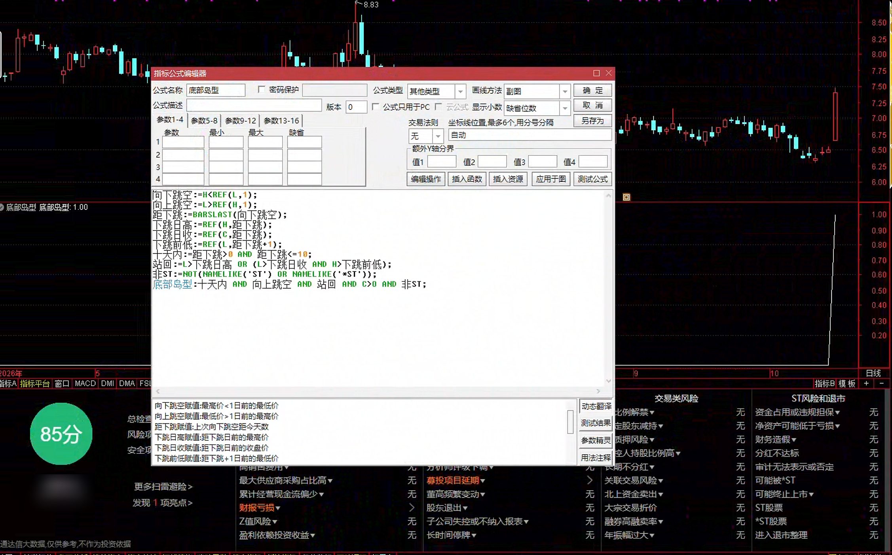Click the 另存为 button
892x555 pixels.
click(x=592, y=121)
